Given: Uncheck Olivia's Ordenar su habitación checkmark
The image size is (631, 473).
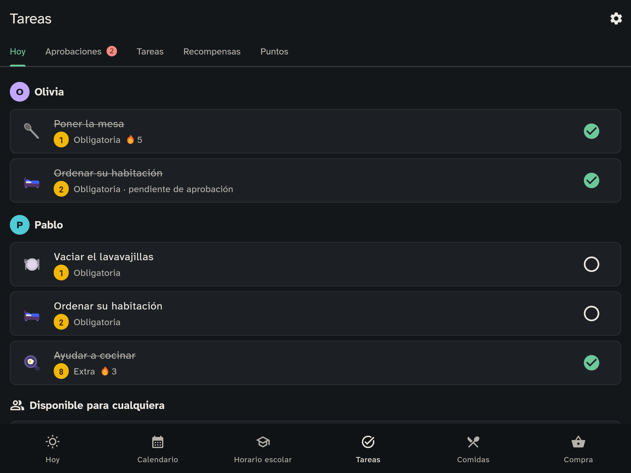Looking at the screenshot, I should [x=592, y=180].
